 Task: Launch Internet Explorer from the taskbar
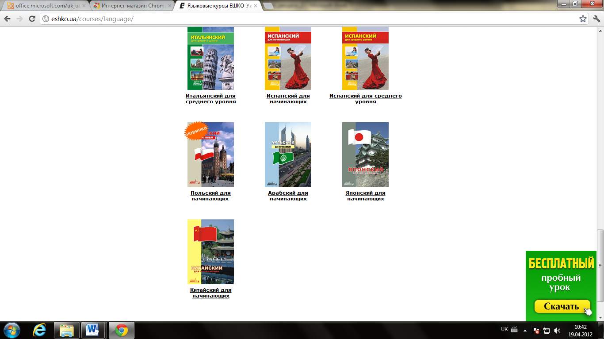click(x=40, y=330)
